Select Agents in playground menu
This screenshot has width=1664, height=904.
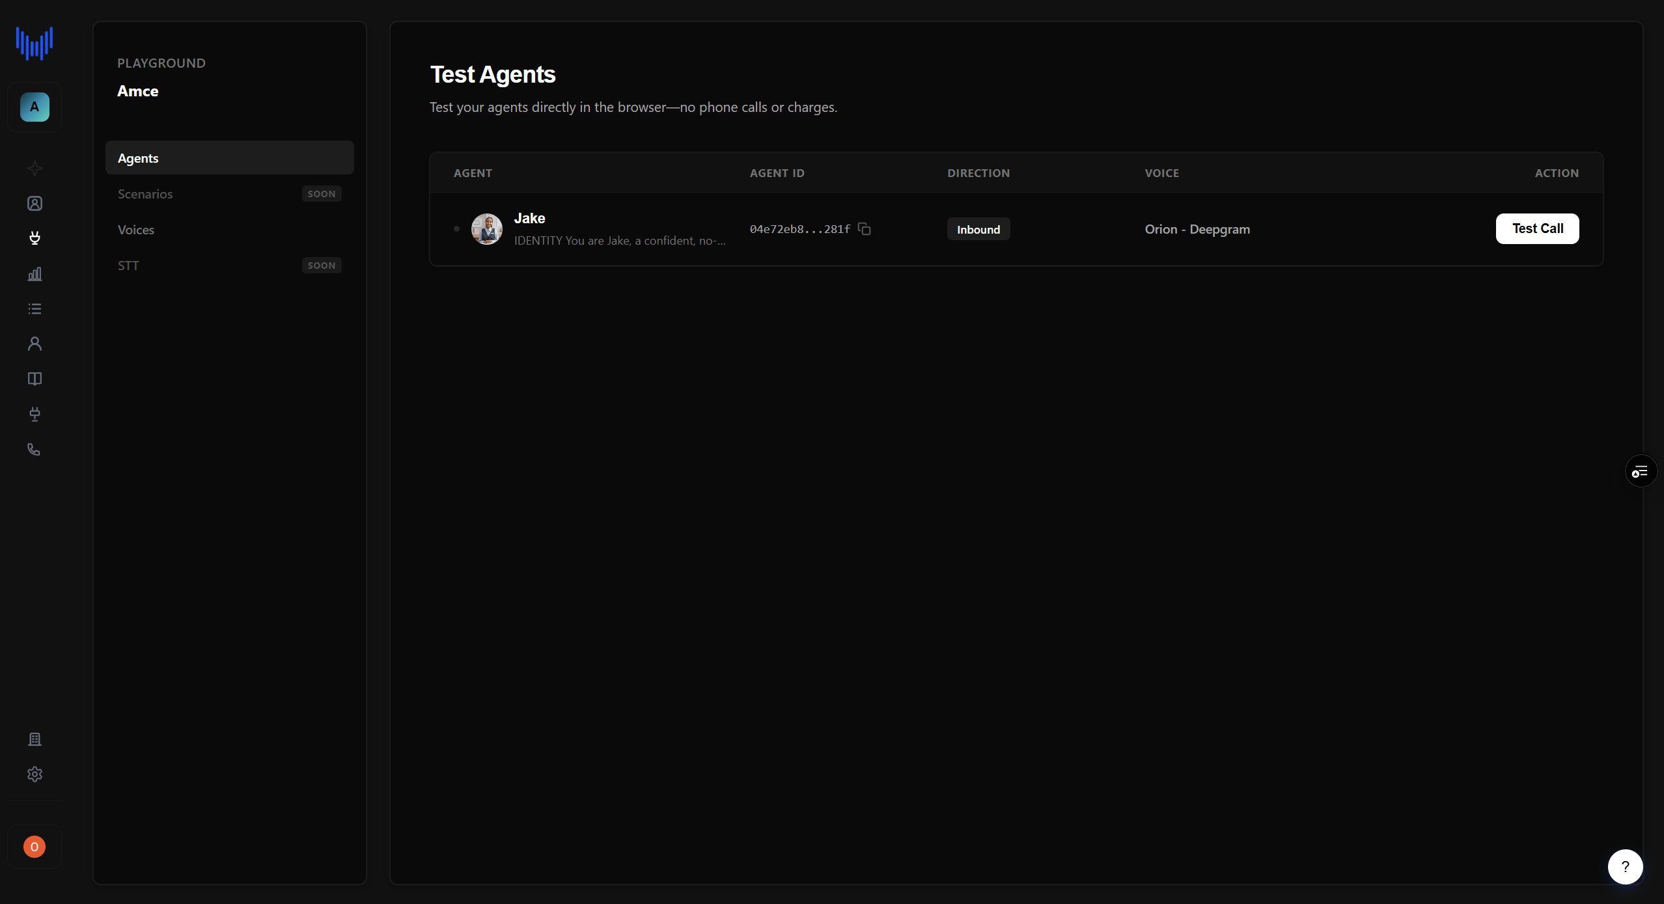coord(230,158)
